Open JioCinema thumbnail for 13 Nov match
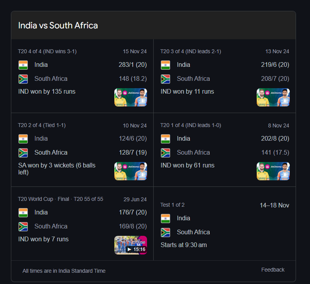Viewport: 310px width, 284px height. 273,98
